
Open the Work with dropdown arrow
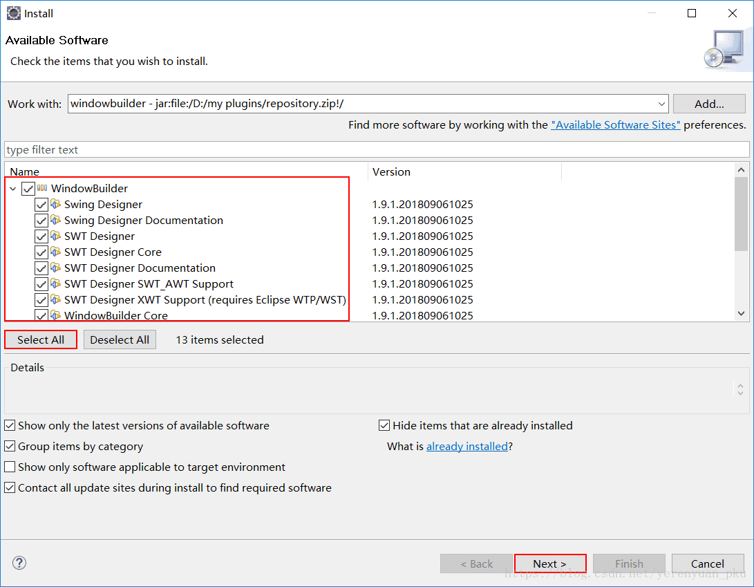[x=661, y=104]
